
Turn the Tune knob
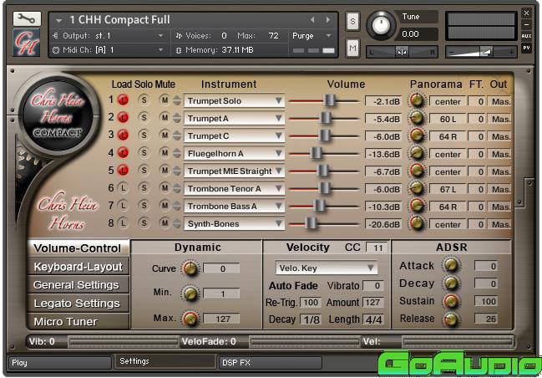[x=381, y=25]
